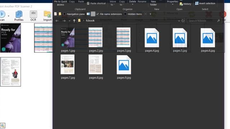Click Pin to Quick access
This screenshot has width=230, height=129.
point(60,3)
